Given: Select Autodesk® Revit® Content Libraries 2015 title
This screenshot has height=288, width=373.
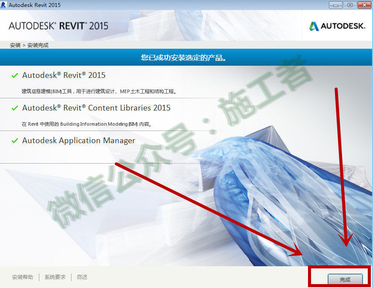Looking at the screenshot, I should (96, 108).
